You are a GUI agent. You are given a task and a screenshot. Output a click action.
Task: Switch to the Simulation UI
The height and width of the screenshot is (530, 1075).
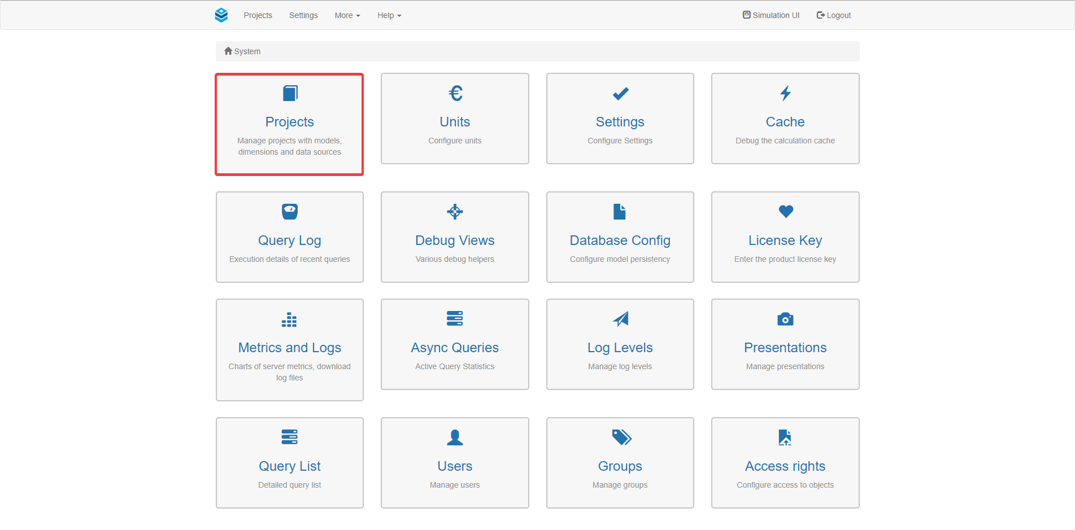click(771, 15)
